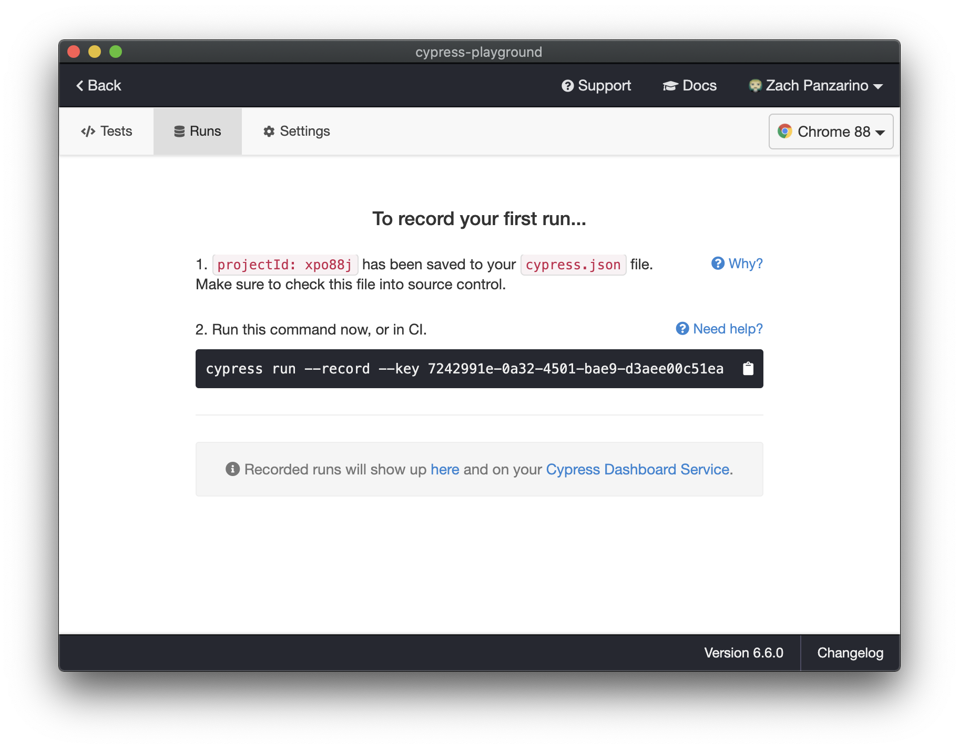This screenshot has width=959, height=749.
Task: Click the Chrome browser logo icon
Action: tap(784, 131)
